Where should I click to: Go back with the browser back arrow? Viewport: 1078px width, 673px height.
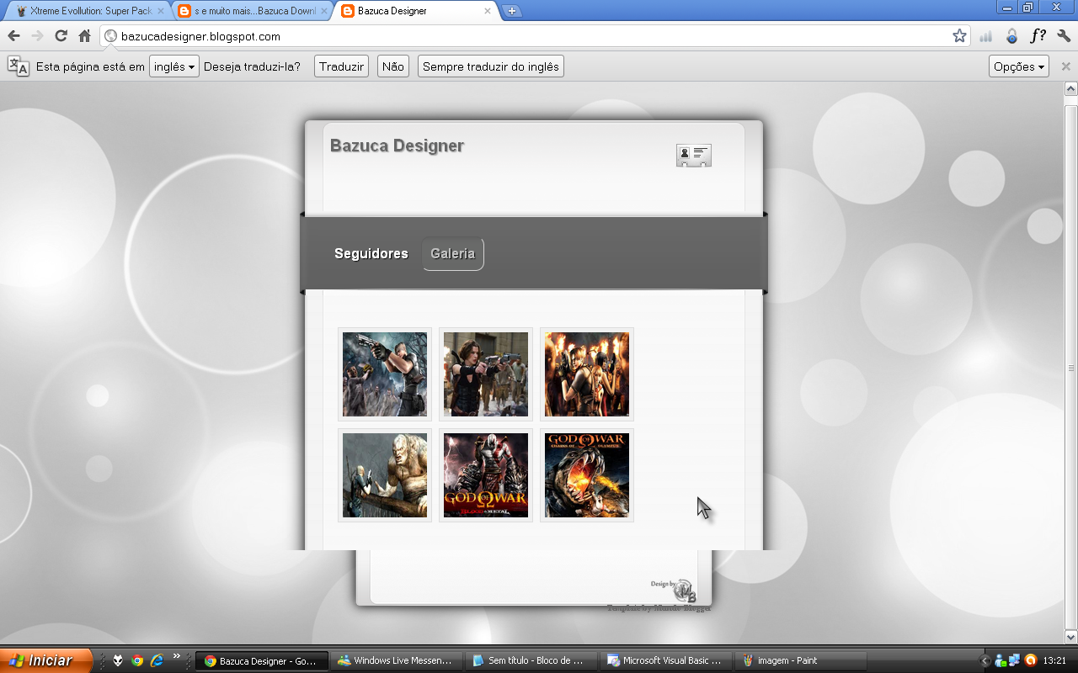pos(13,36)
